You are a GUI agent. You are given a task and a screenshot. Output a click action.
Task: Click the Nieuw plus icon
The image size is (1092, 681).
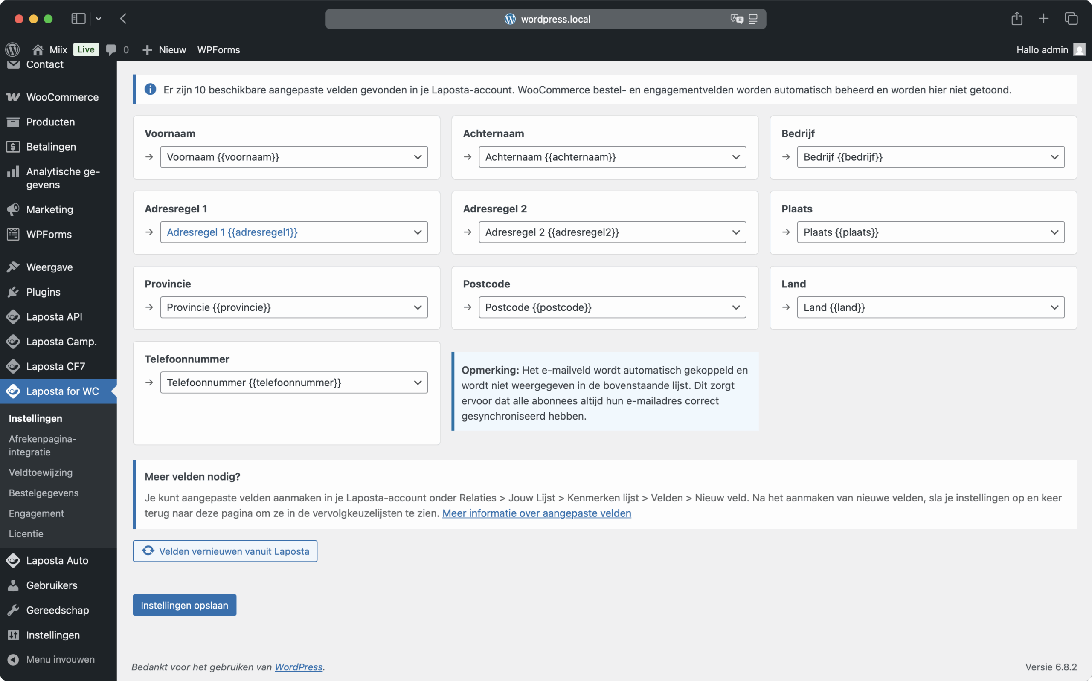(147, 49)
